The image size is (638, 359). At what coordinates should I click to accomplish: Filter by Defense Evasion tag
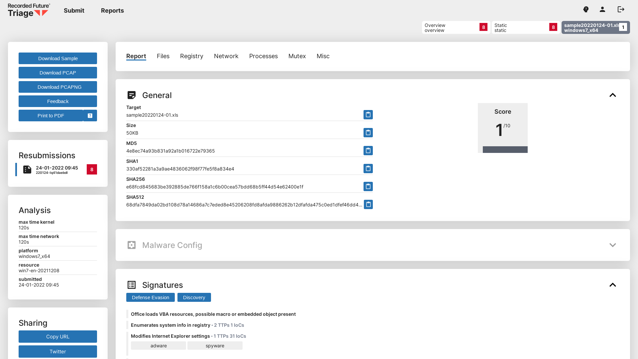point(151,298)
